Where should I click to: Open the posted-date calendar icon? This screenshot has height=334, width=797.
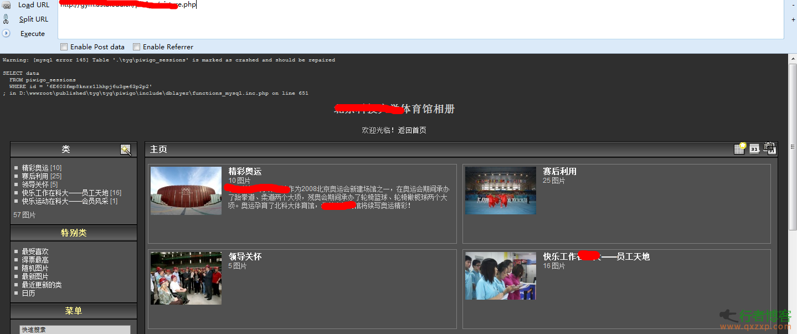point(754,148)
